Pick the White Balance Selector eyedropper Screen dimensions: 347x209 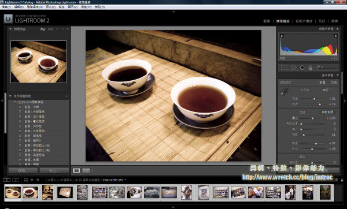[284, 92]
